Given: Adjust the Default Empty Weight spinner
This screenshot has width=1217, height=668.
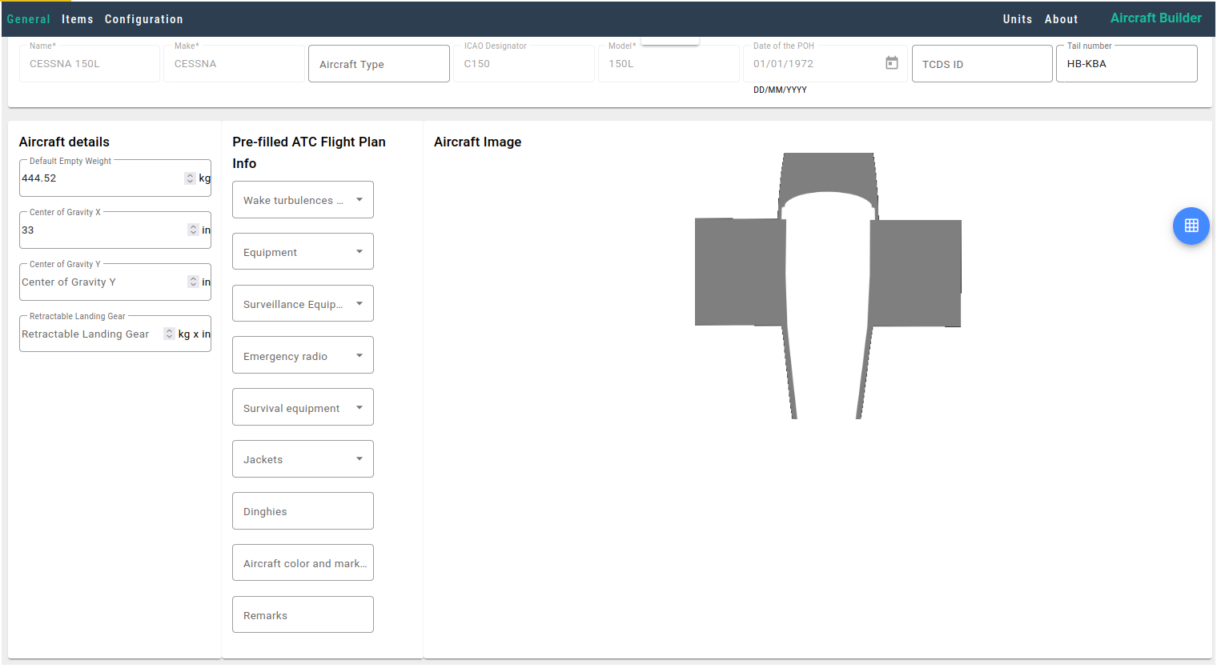Looking at the screenshot, I should (x=190, y=178).
